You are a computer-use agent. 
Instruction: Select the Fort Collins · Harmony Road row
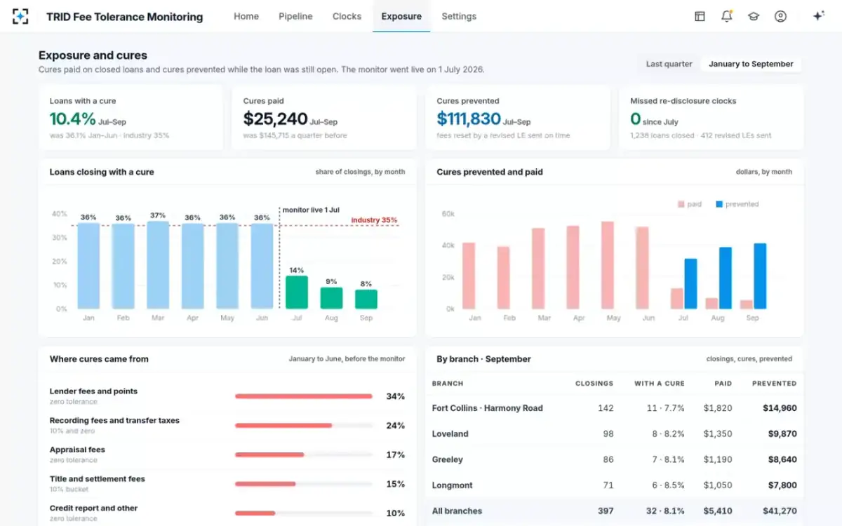click(x=614, y=408)
